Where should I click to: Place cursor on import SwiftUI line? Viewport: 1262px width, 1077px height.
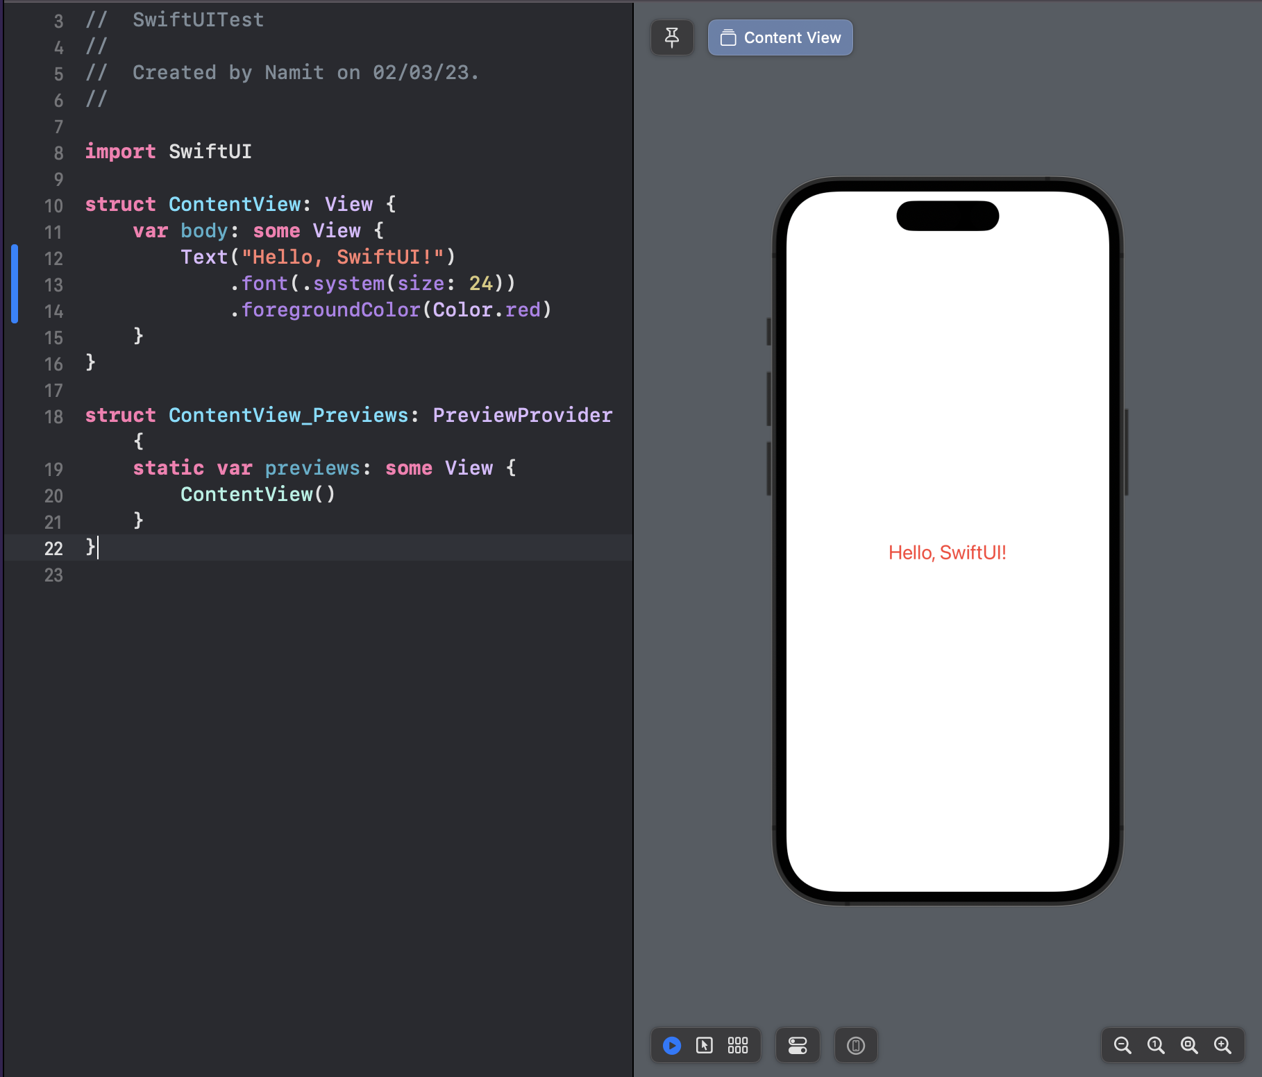(x=169, y=151)
